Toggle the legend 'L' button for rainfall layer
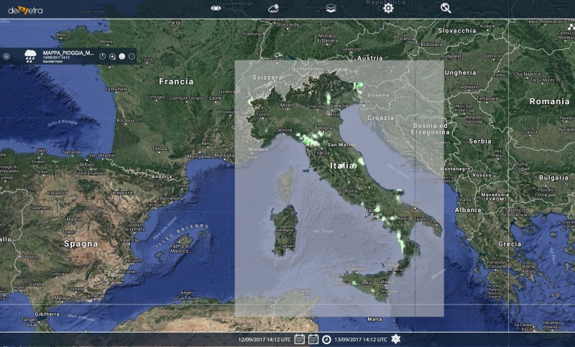Viewport: 575px width, 347px height. click(x=121, y=56)
